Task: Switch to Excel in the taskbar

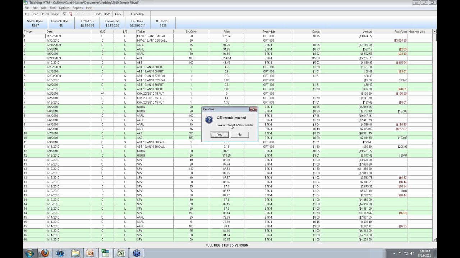Action: click(121, 253)
